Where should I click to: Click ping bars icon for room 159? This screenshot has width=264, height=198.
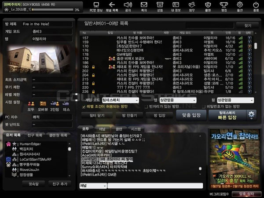pos(241,42)
